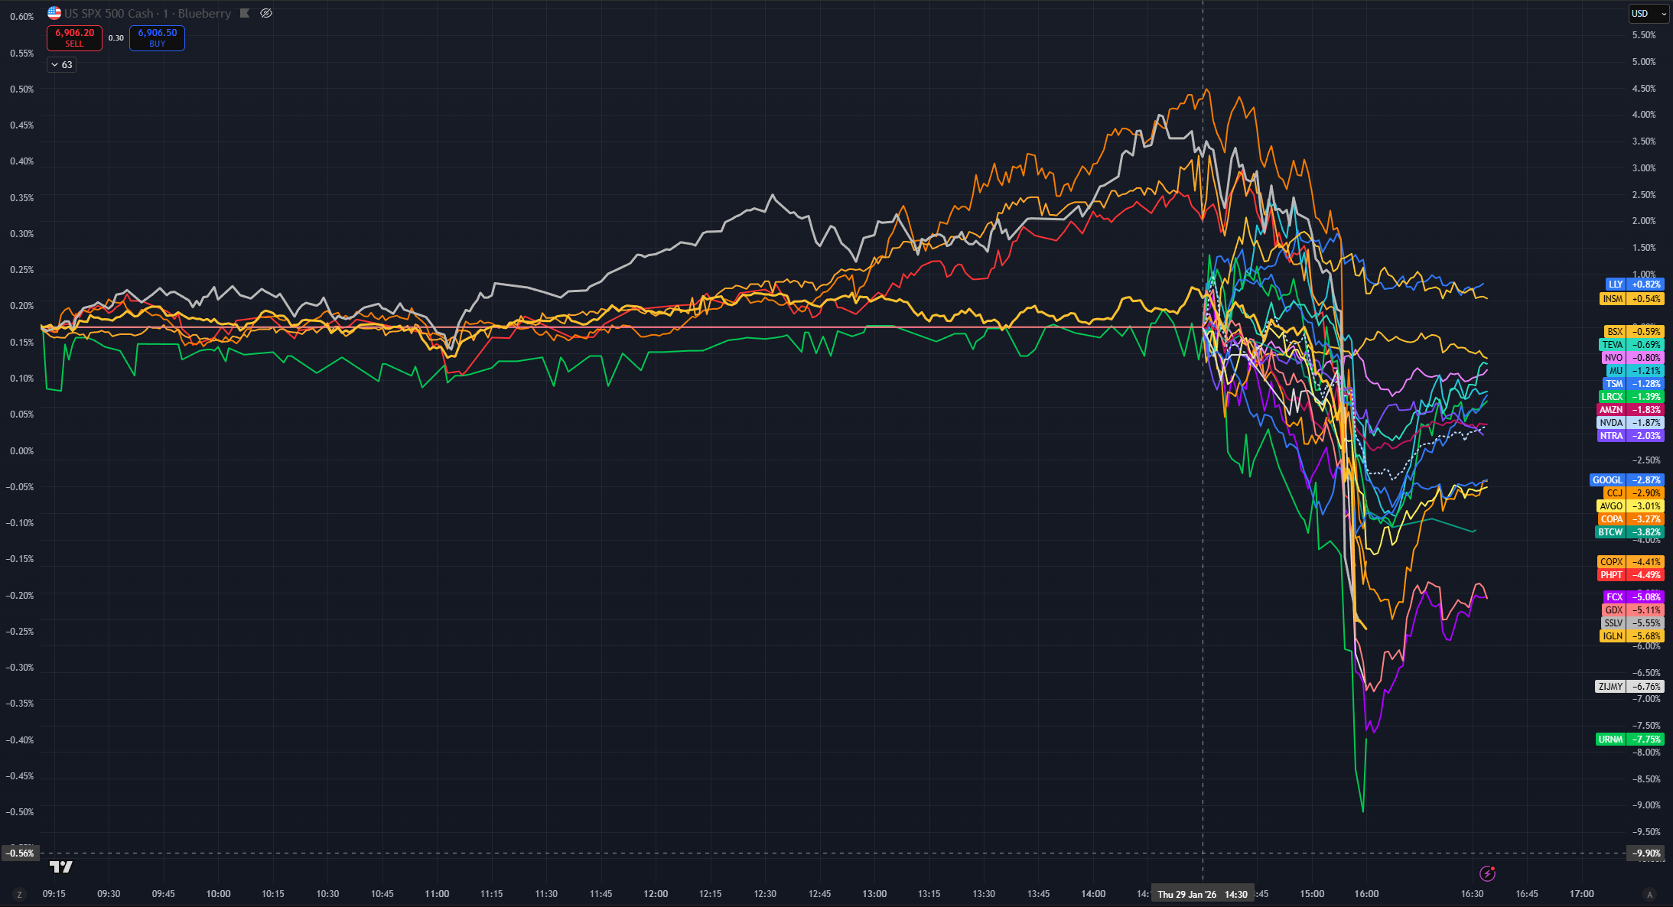Open the purple lightning replay icon
The width and height of the screenshot is (1673, 907).
click(1487, 873)
